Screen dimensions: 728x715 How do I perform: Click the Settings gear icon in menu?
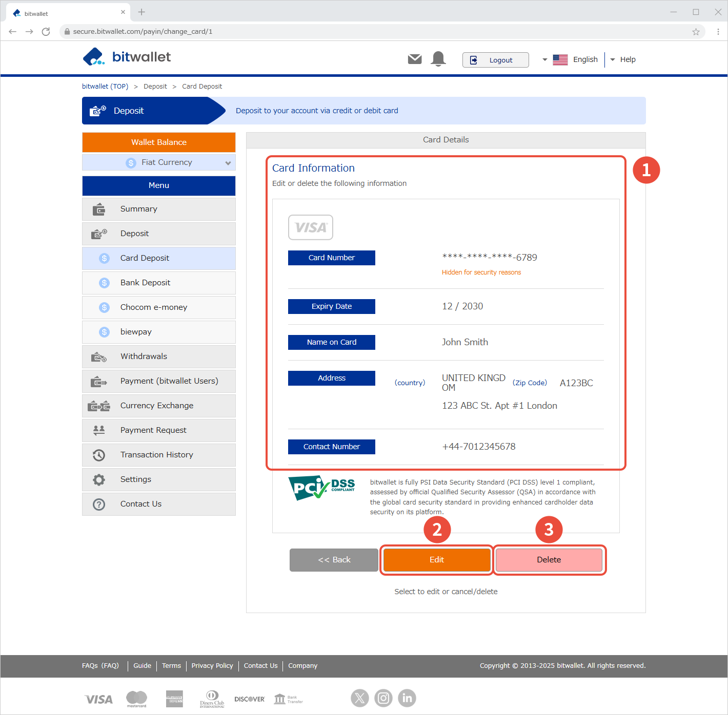[99, 479]
